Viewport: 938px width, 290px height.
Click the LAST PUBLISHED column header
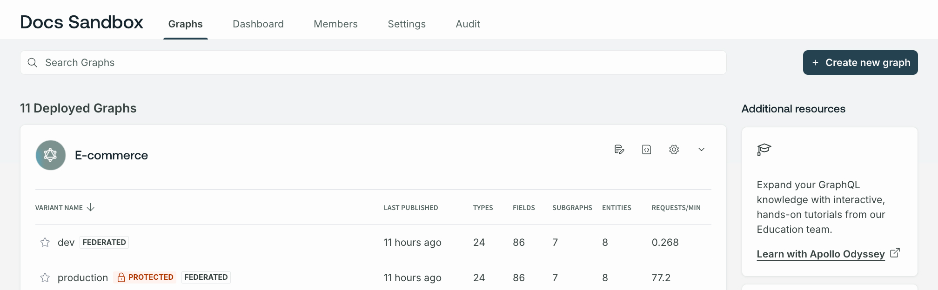(x=411, y=208)
